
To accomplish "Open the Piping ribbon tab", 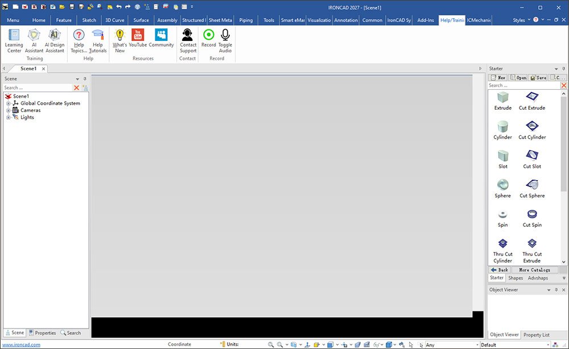I will pos(246,20).
